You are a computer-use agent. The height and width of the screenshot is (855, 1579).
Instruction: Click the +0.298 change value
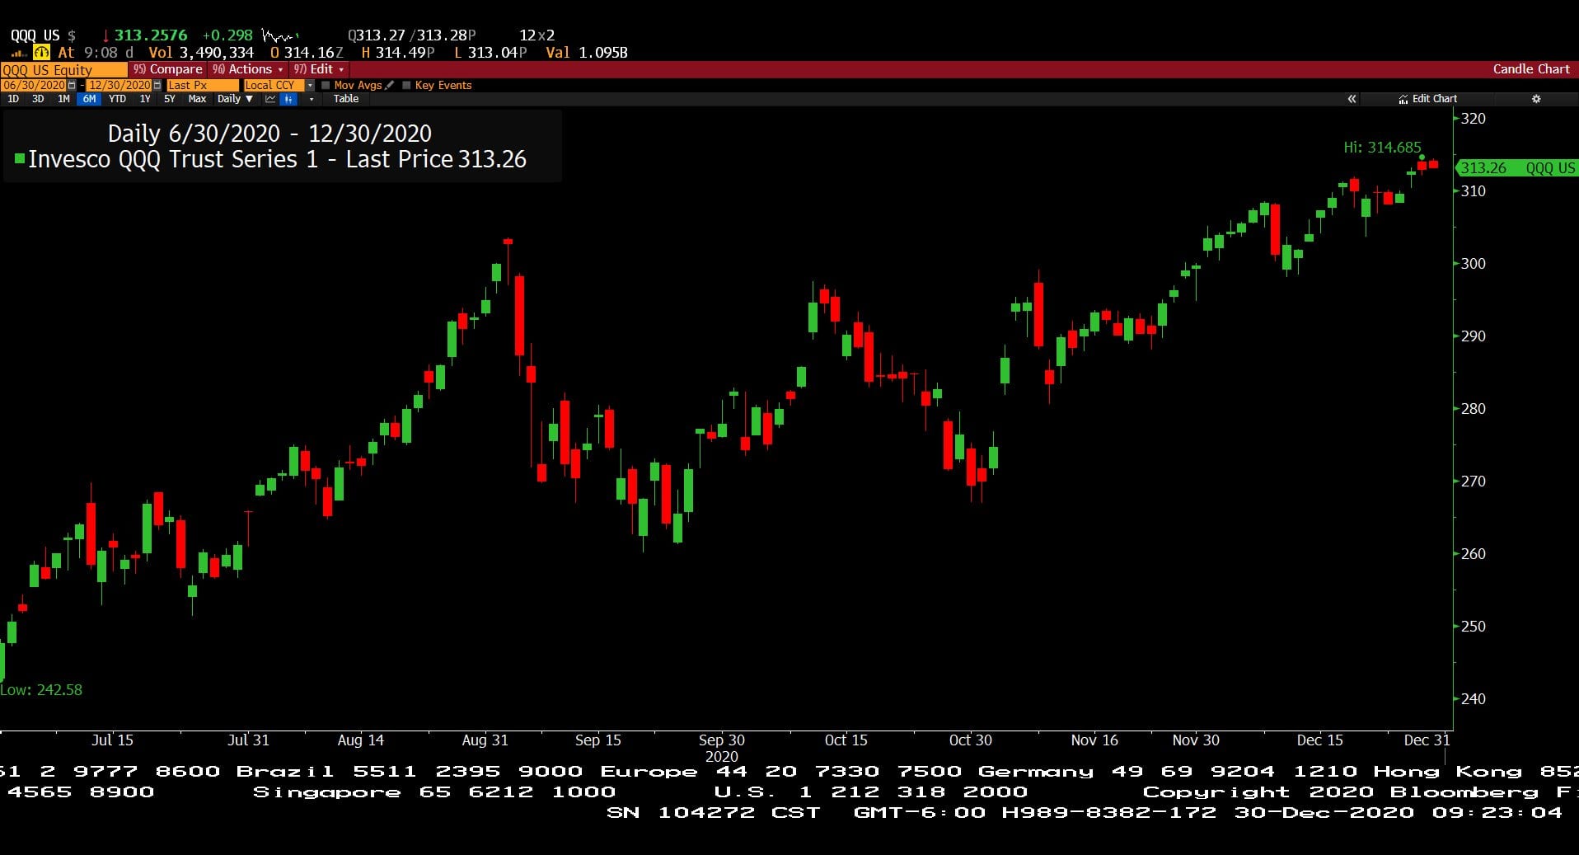(227, 35)
